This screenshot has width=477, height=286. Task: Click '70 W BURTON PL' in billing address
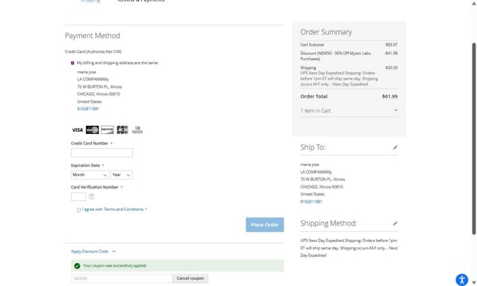[x=93, y=87]
